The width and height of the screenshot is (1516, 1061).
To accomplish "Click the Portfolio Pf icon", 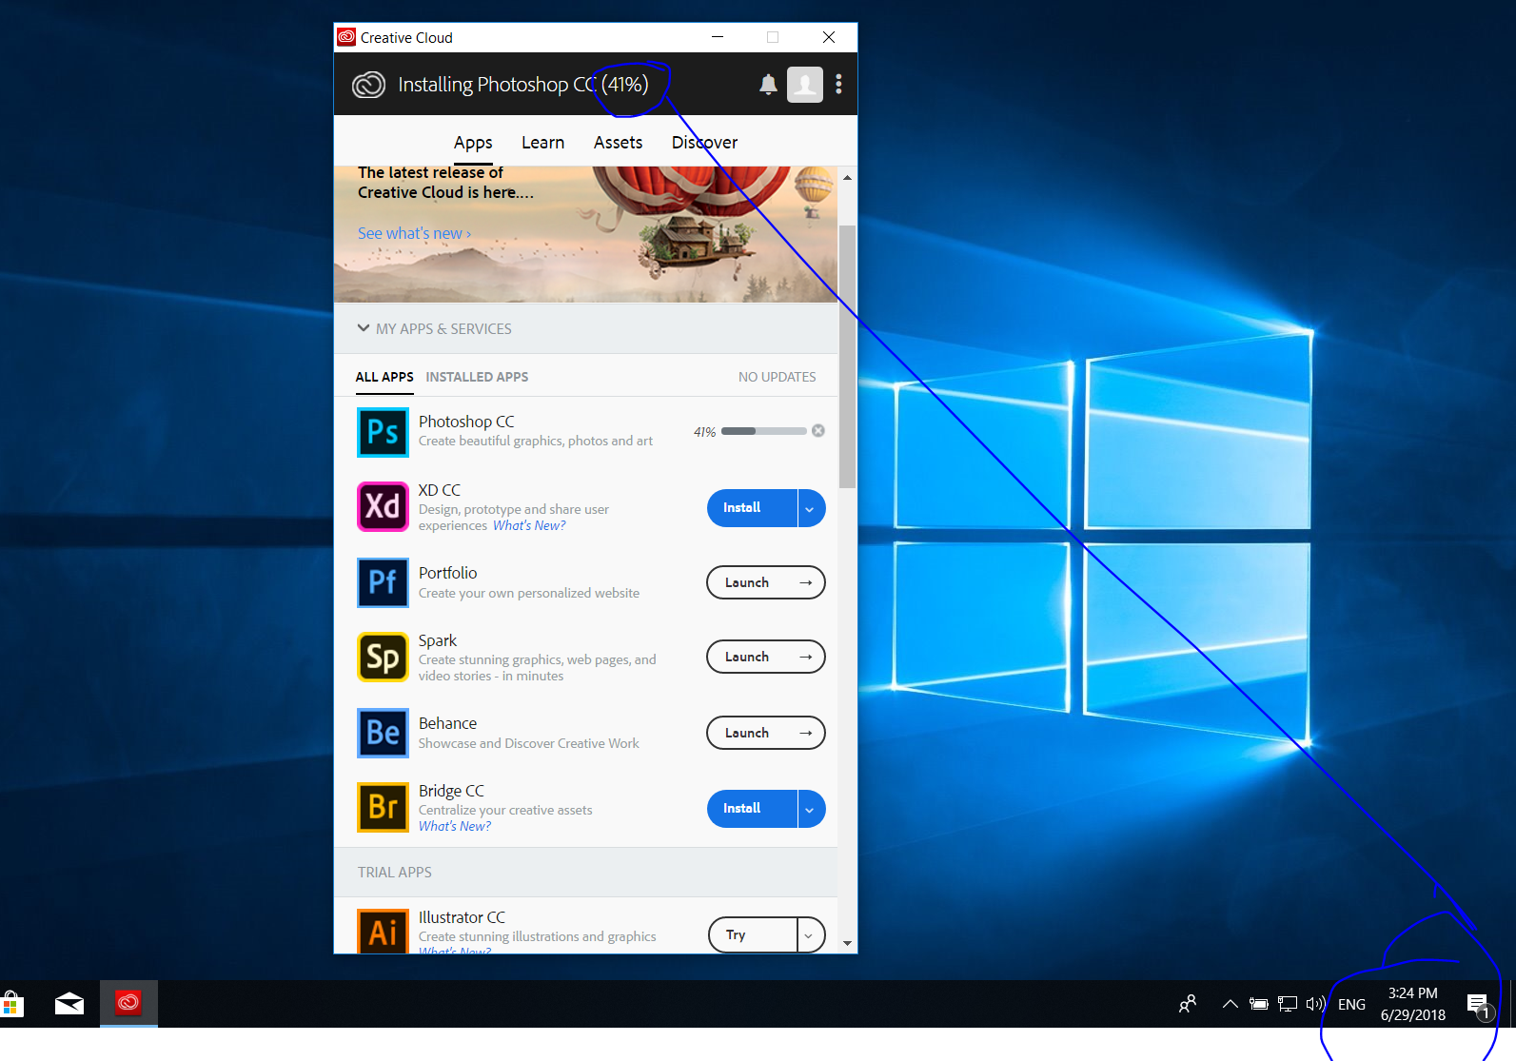I will point(383,582).
